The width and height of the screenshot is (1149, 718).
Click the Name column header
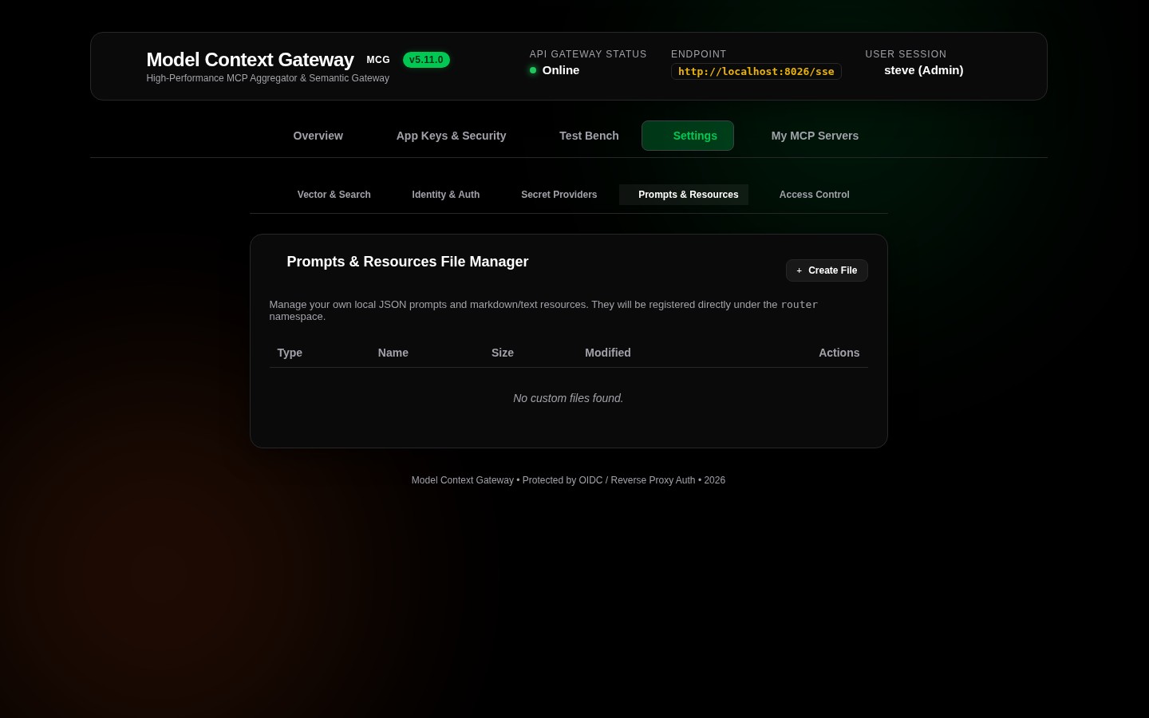pos(393,353)
